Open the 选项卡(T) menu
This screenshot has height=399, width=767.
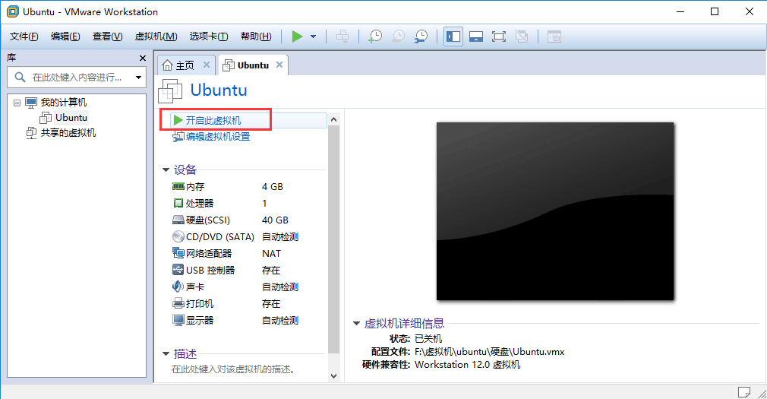[209, 36]
